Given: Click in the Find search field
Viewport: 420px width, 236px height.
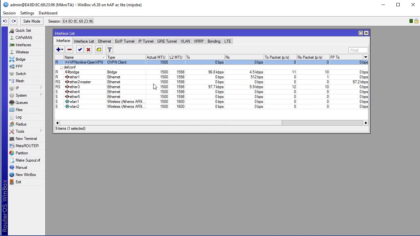Looking at the screenshot, I should click(x=358, y=50).
